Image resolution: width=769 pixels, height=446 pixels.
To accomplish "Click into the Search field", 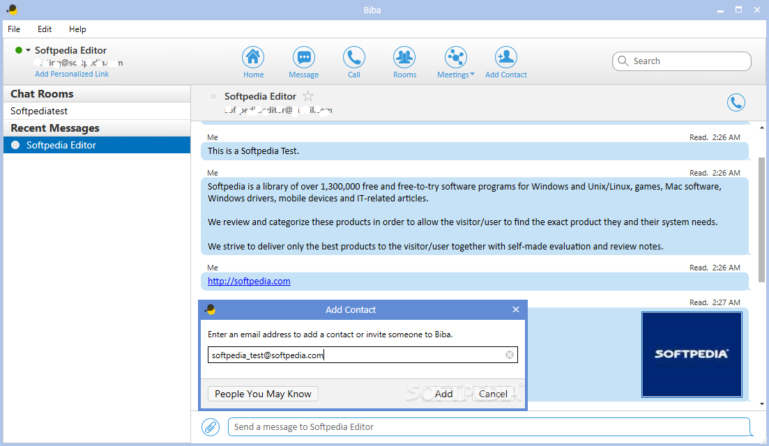I will coord(682,61).
